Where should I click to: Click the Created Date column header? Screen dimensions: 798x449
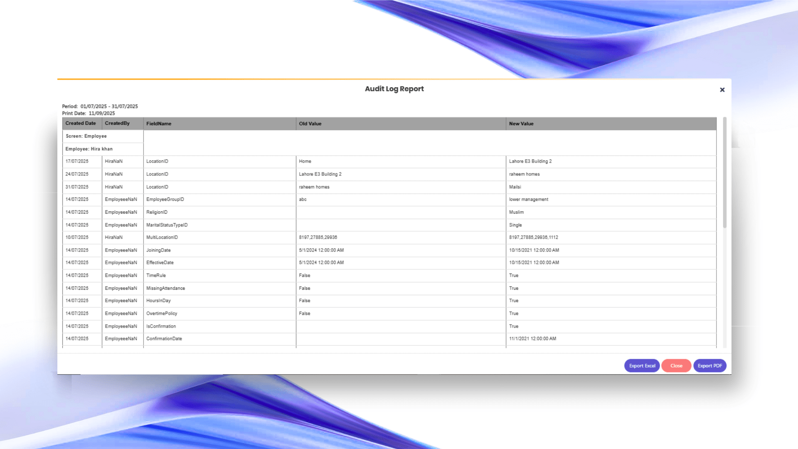(81, 123)
